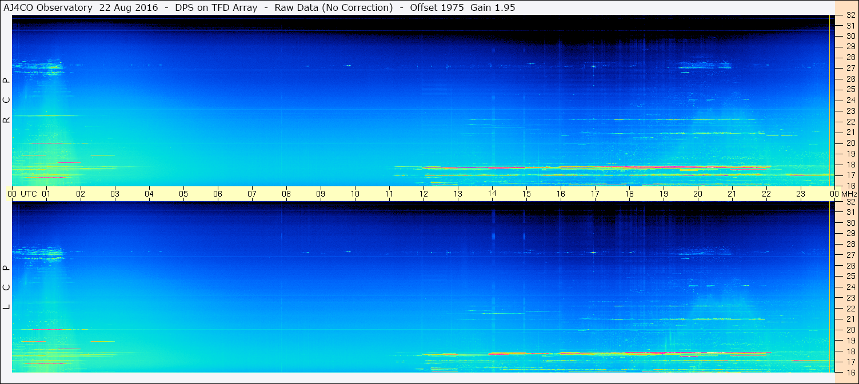Click the 01 hour label on time axis
Viewport: 859px width, 384px height.
(x=46, y=194)
